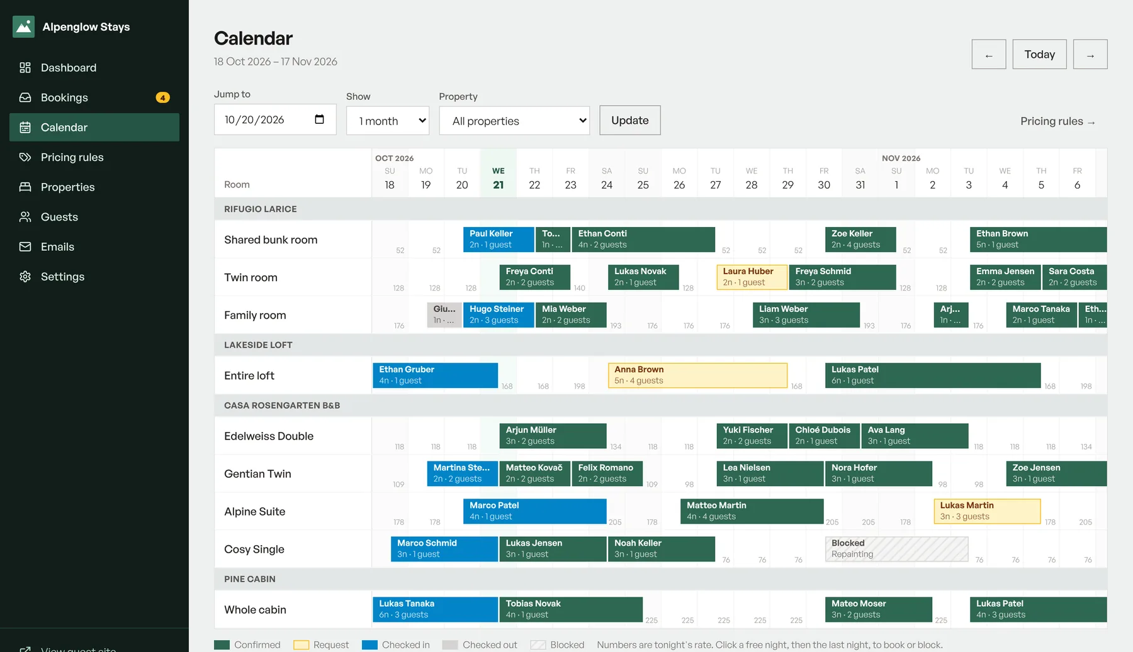The height and width of the screenshot is (652, 1133).
Task: Open Liam Weber's Family room booking
Action: pos(806,315)
